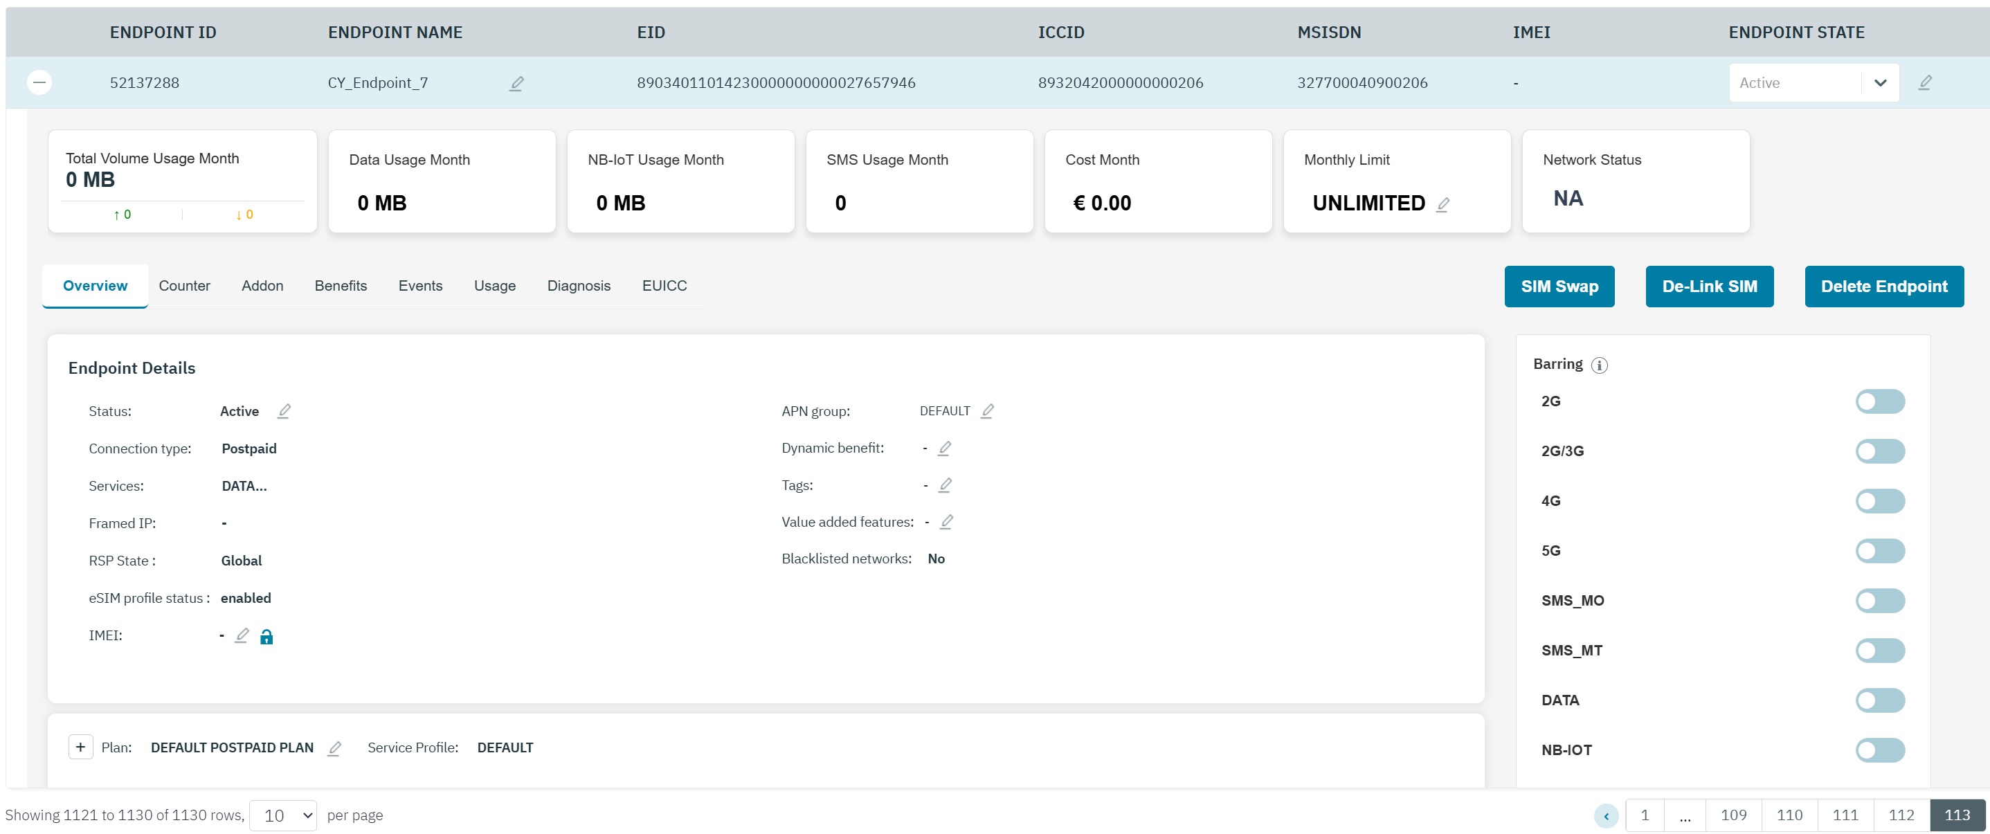Open the Barring info icon

point(1599,365)
